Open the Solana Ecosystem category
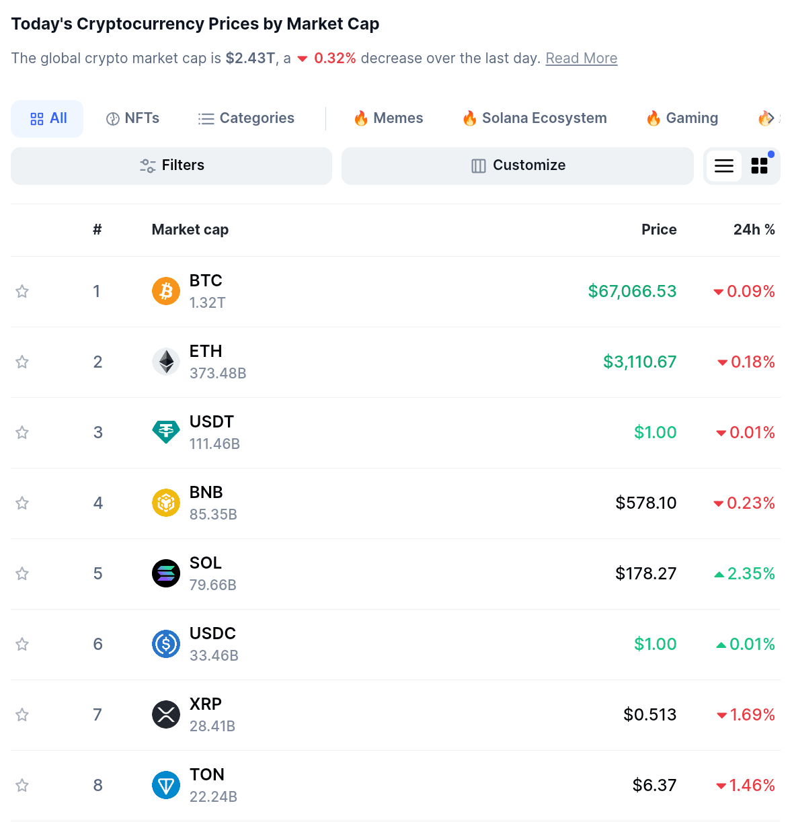 535,118
